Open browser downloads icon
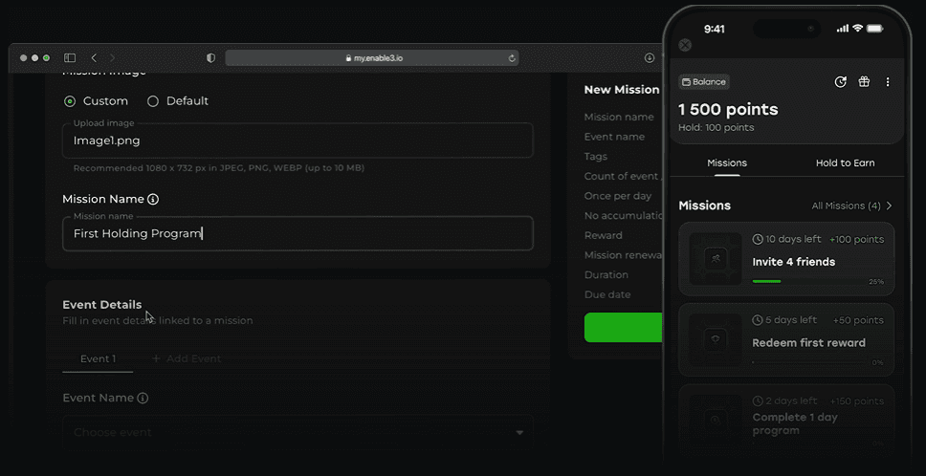 [x=649, y=57]
